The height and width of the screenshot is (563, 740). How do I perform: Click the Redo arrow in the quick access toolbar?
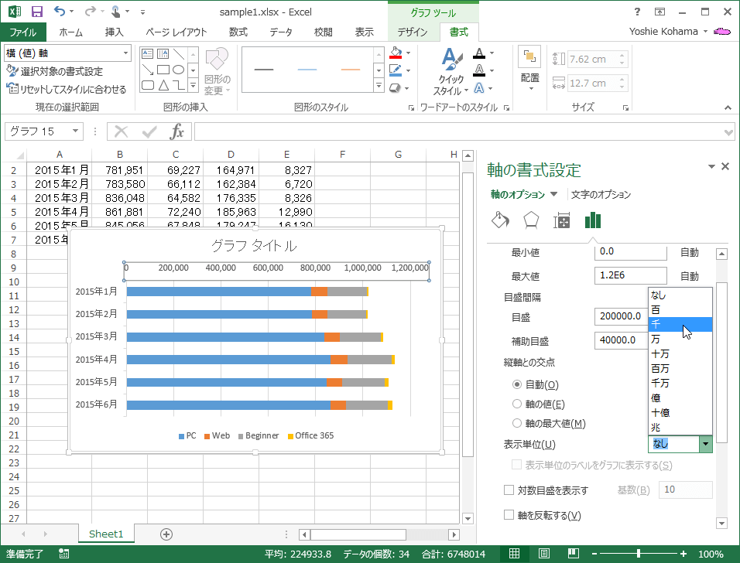[x=90, y=12]
